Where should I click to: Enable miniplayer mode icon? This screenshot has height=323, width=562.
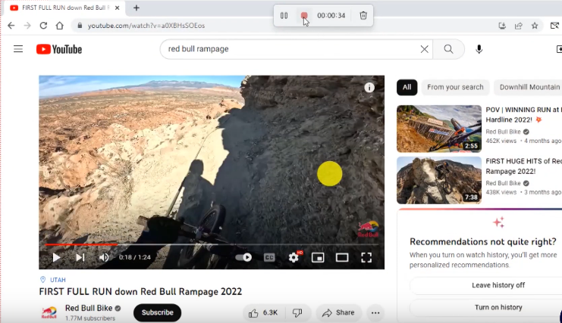pyautogui.click(x=318, y=257)
